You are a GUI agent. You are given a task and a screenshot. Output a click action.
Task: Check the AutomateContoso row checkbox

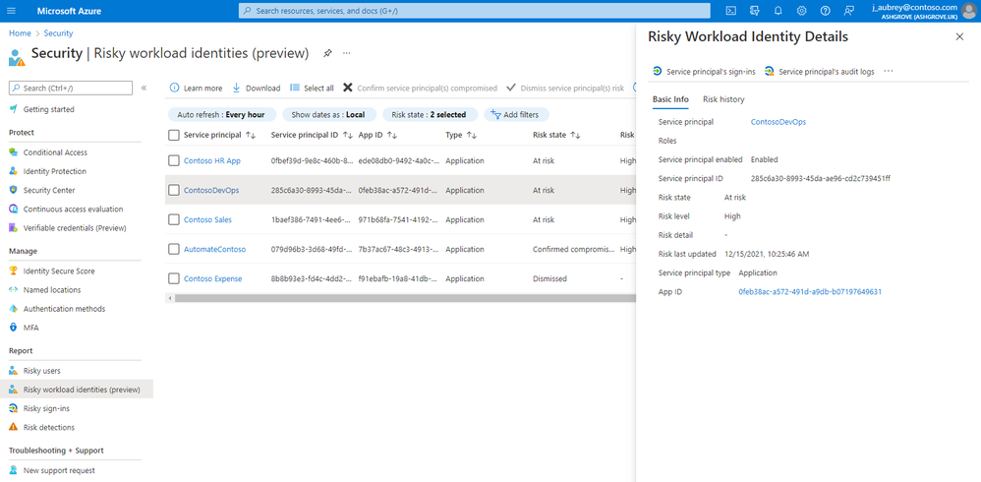click(174, 249)
